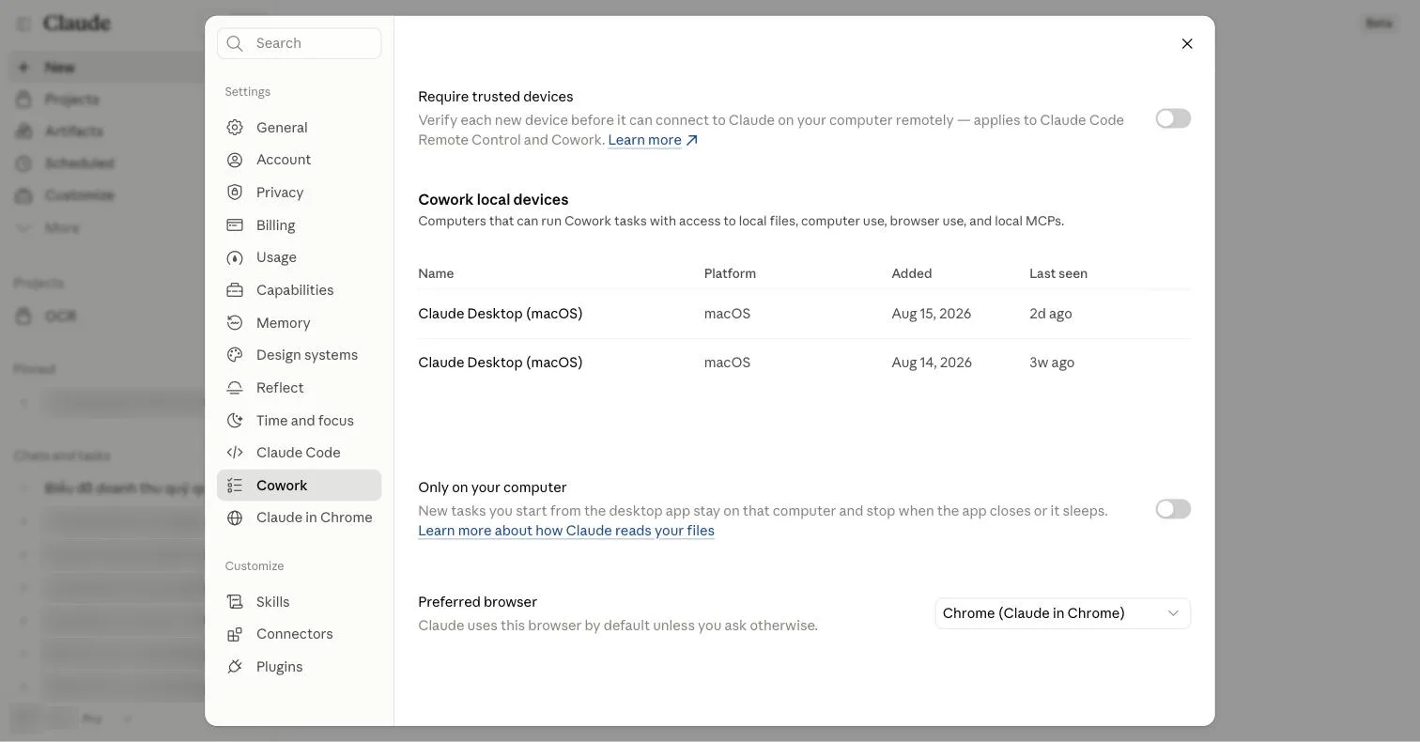Click the Added column header
1420x742 pixels.
tap(912, 273)
